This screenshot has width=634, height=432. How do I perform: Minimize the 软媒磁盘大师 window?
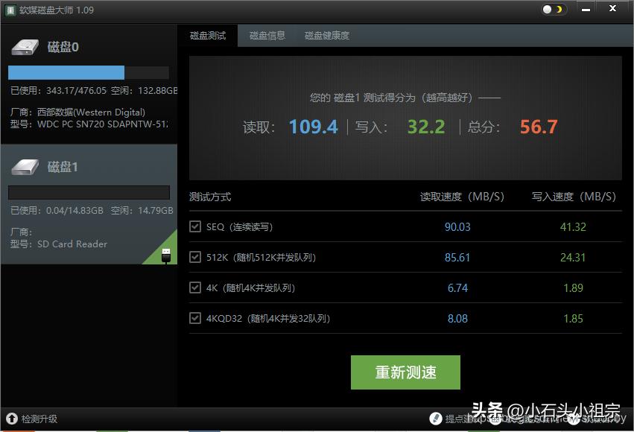(586, 9)
